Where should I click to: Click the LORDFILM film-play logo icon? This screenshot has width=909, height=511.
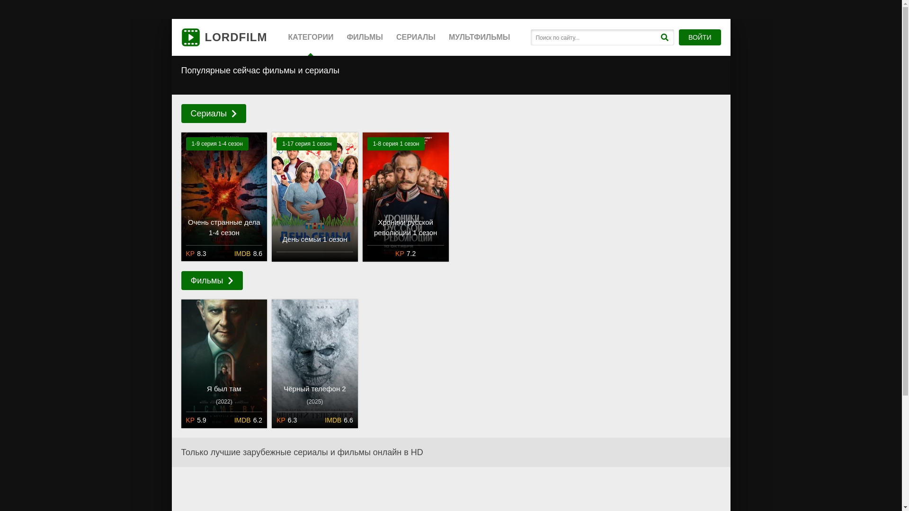[x=191, y=37]
